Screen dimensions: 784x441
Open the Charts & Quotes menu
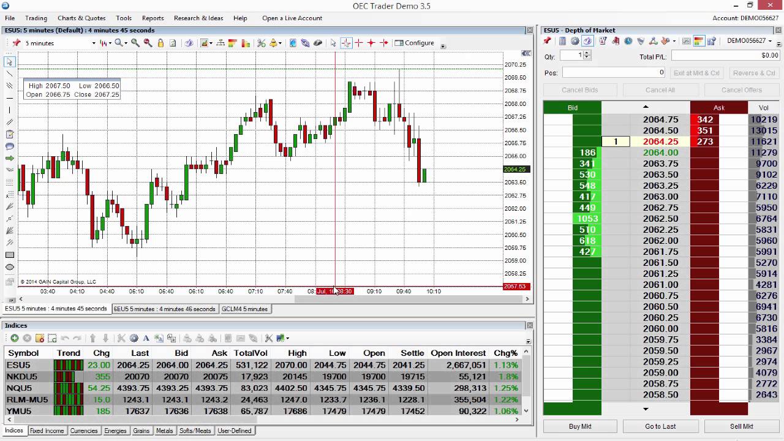[x=81, y=18]
